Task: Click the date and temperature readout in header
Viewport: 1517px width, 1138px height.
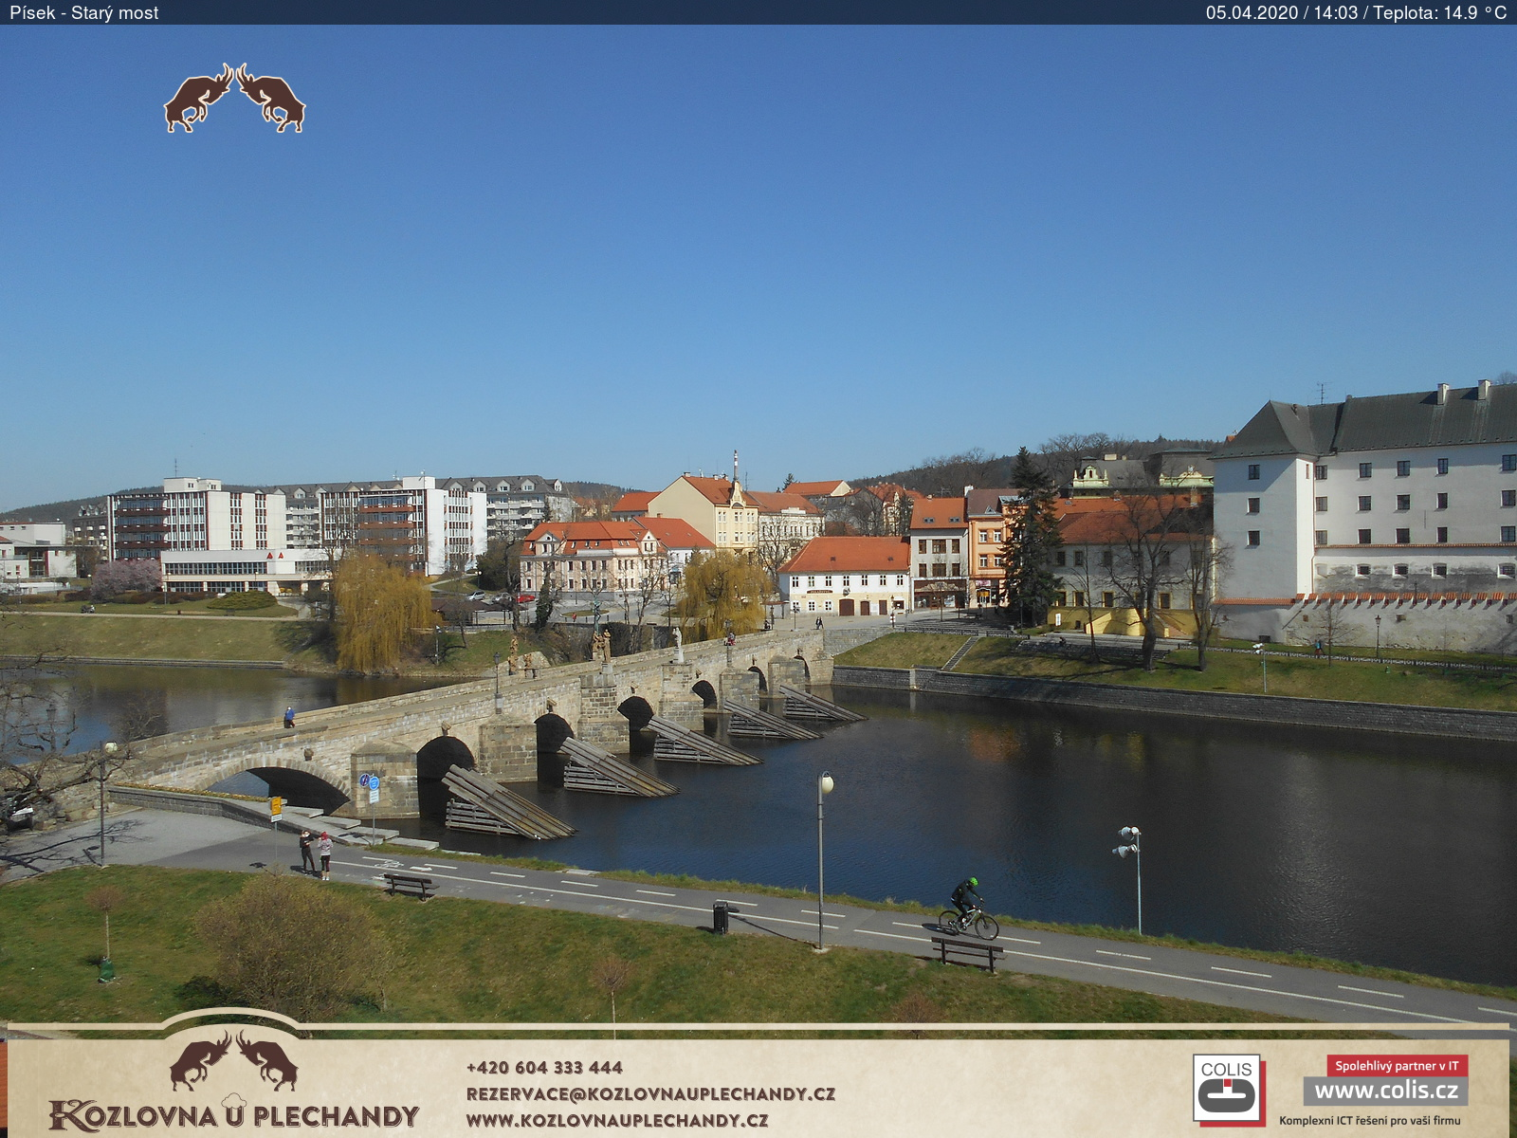Action: (1355, 12)
